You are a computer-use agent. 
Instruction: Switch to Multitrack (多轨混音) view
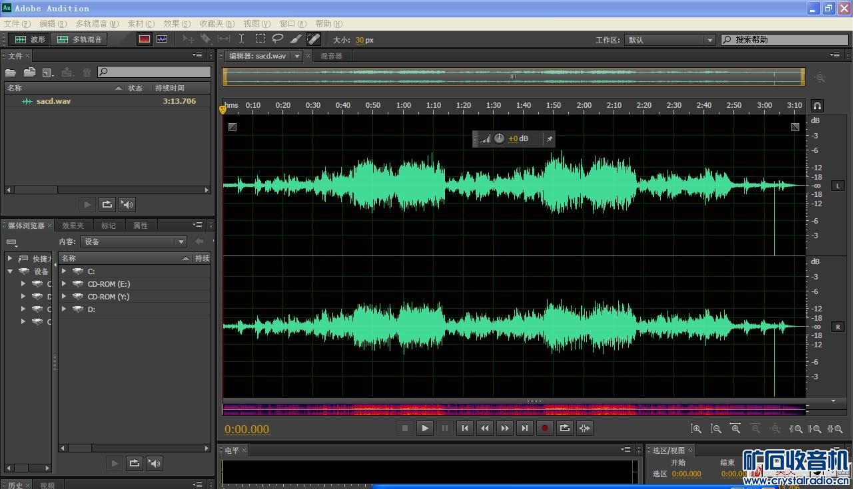[80, 40]
